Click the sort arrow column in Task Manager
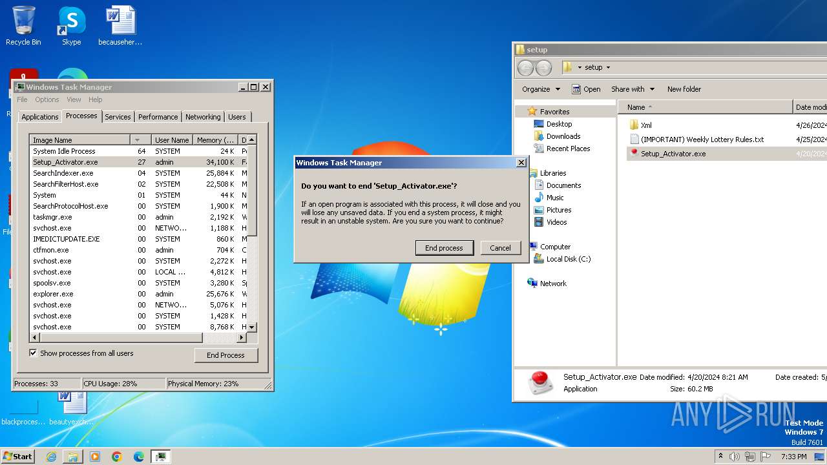827x465 pixels. tap(140, 139)
